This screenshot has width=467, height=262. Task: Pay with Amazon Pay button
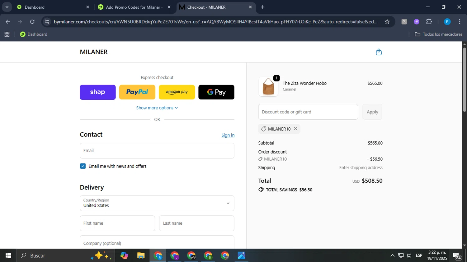(177, 92)
